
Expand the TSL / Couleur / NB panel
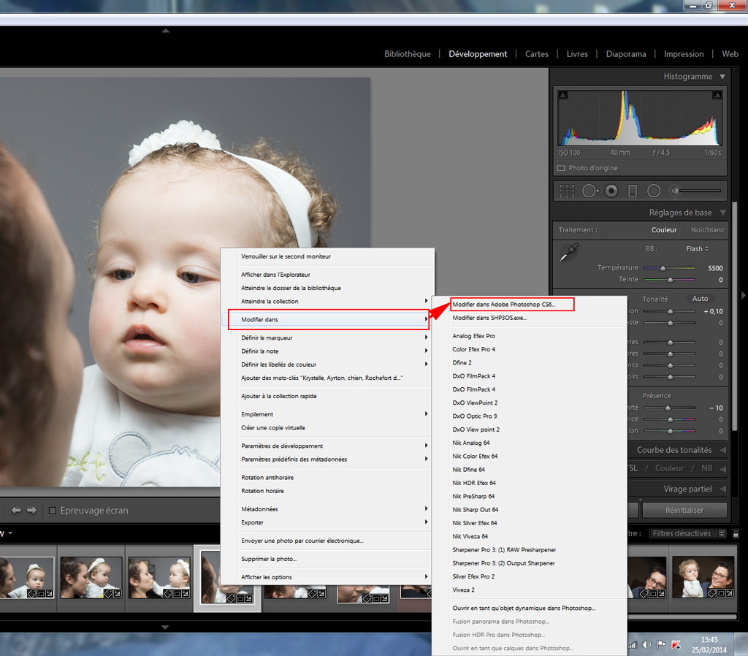pos(724,468)
